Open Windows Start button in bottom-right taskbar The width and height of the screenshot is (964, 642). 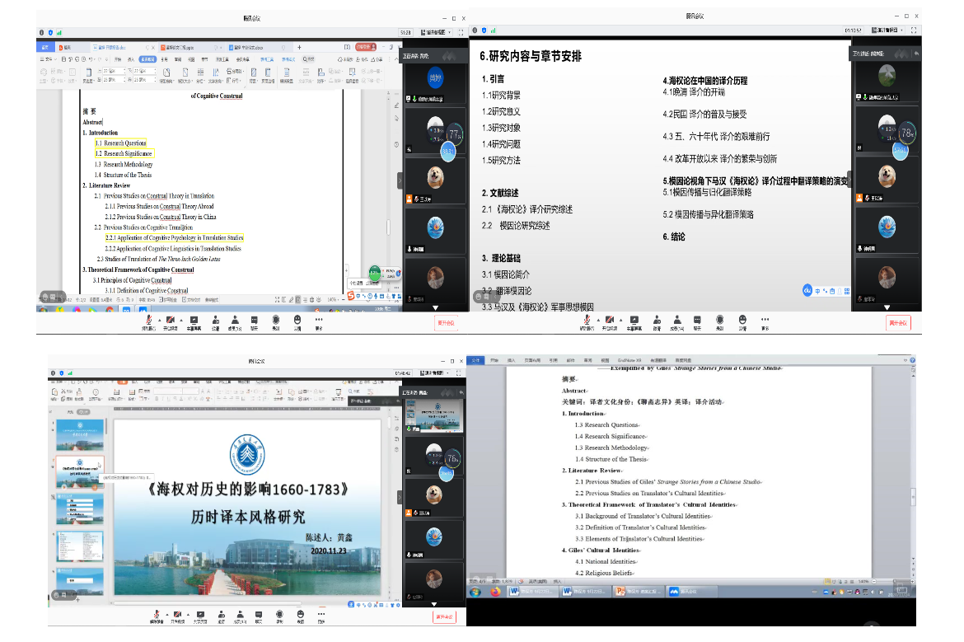click(475, 592)
